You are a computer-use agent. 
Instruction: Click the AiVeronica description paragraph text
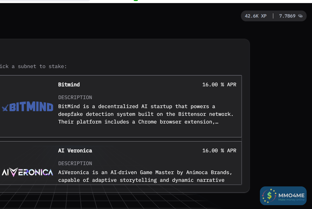pos(145,176)
